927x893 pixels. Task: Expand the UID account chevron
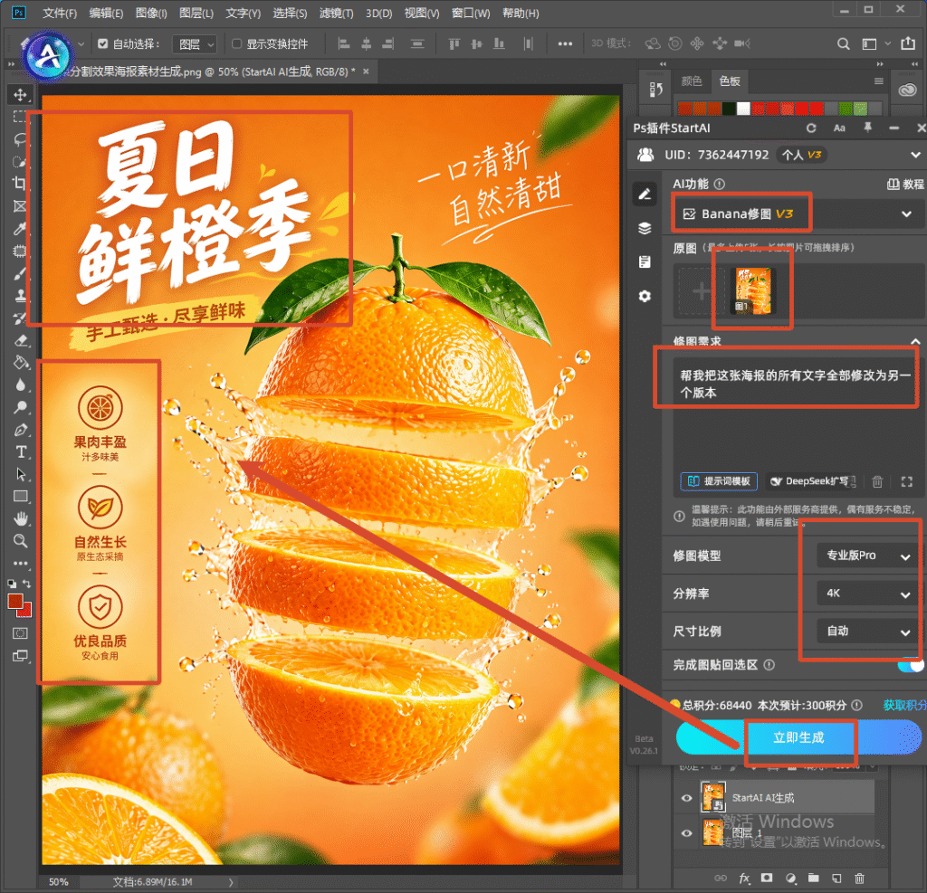point(915,155)
